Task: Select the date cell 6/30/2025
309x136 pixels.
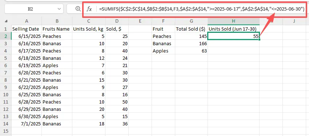Action: 27,117
